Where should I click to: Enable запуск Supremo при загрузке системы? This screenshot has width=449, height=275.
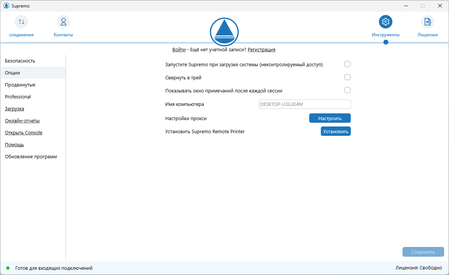tap(347, 64)
